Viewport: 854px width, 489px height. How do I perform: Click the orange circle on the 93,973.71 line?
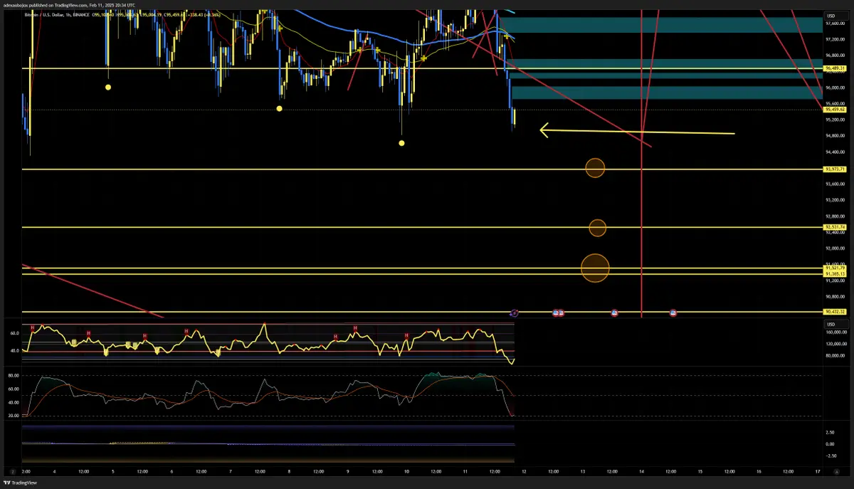595,168
